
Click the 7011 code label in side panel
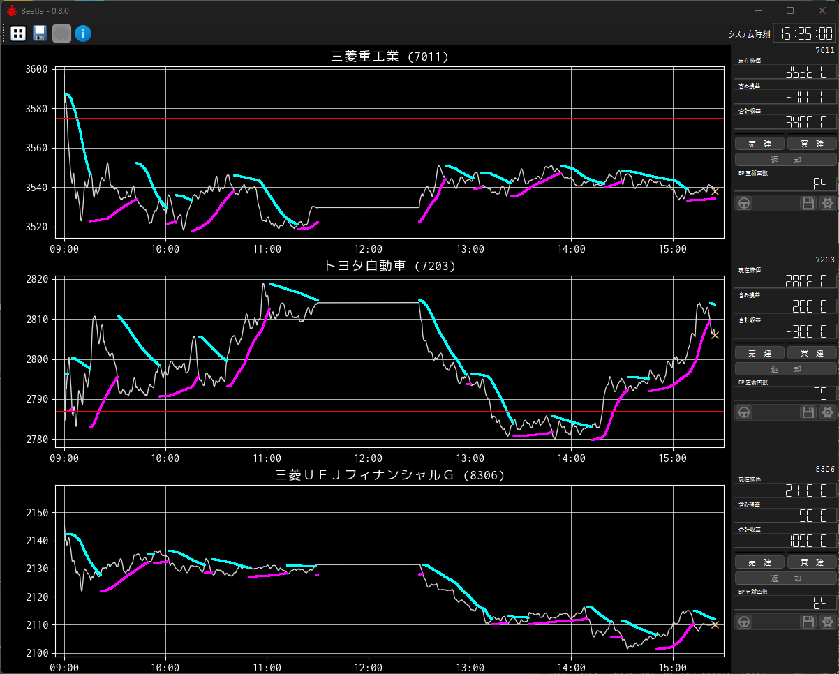pos(824,50)
